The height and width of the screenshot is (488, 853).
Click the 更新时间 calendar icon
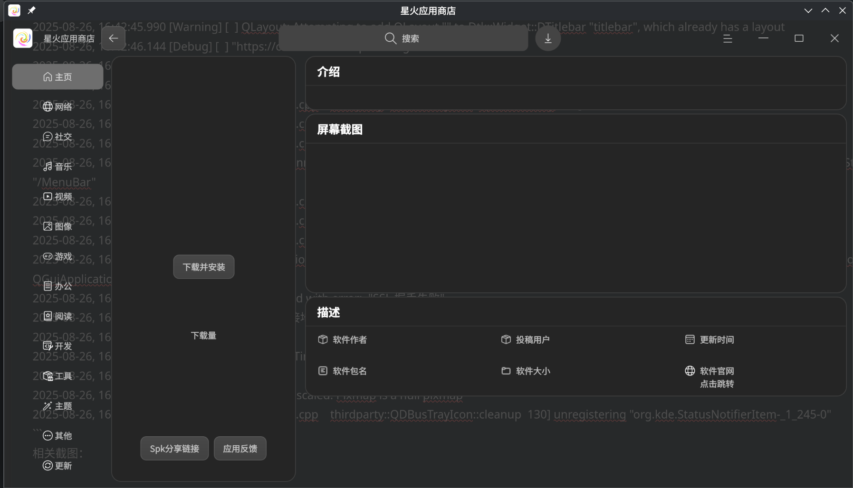tap(690, 339)
